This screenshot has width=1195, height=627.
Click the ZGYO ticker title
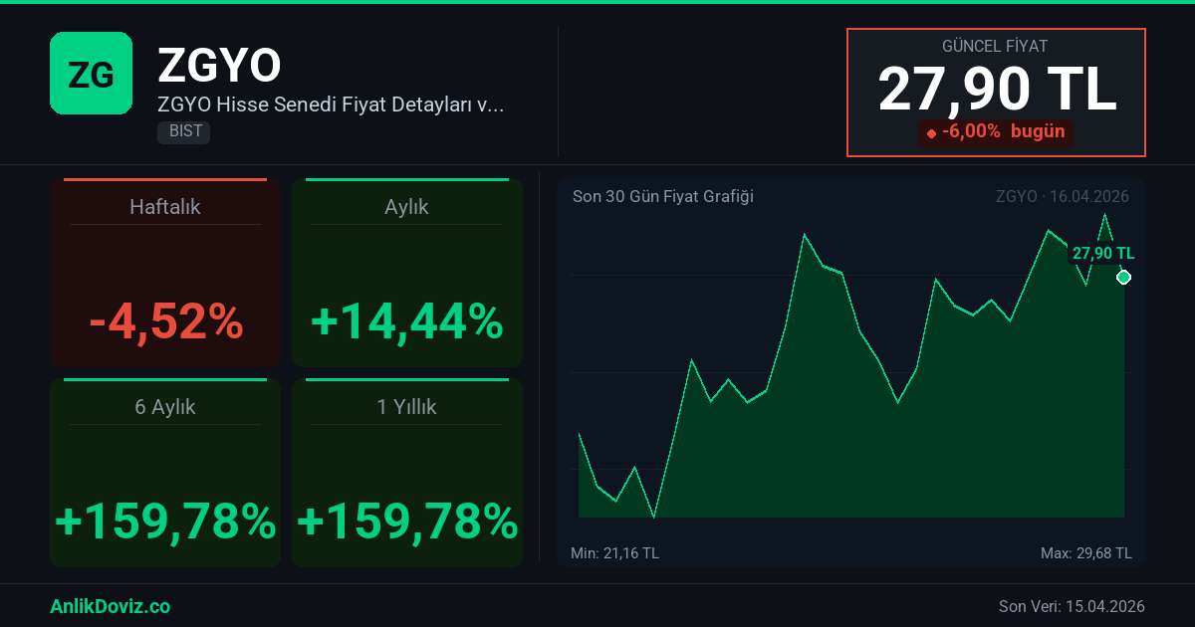(x=219, y=66)
